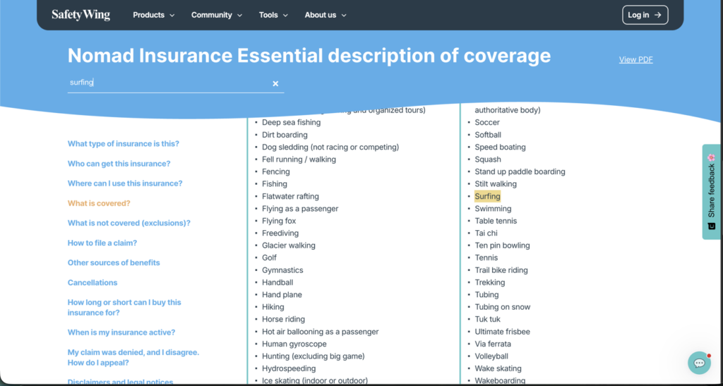Image resolution: width=723 pixels, height=386 pixels.
Task: Click the Dirt boarding entry
Action: point(285,135)
